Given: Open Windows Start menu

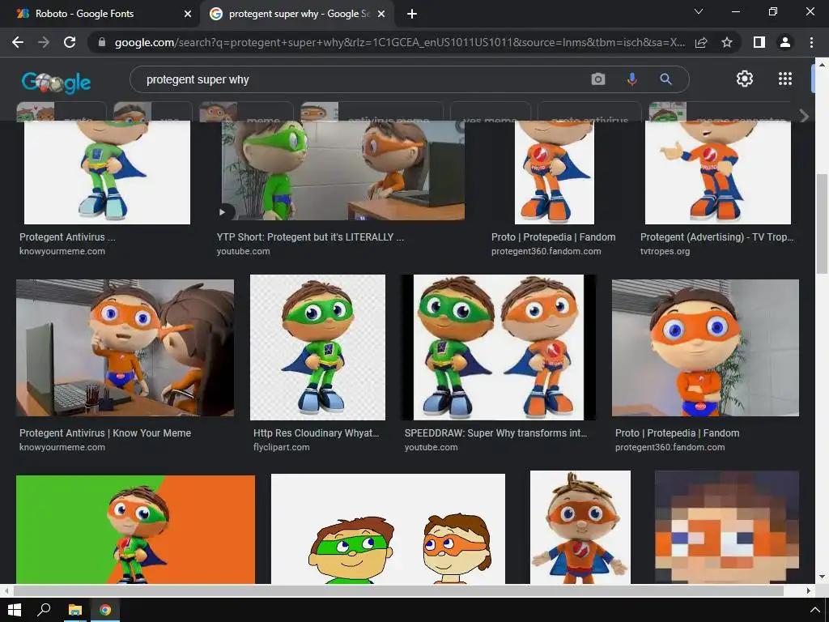Looking at the screenshot, I should (x=15, y=610).
